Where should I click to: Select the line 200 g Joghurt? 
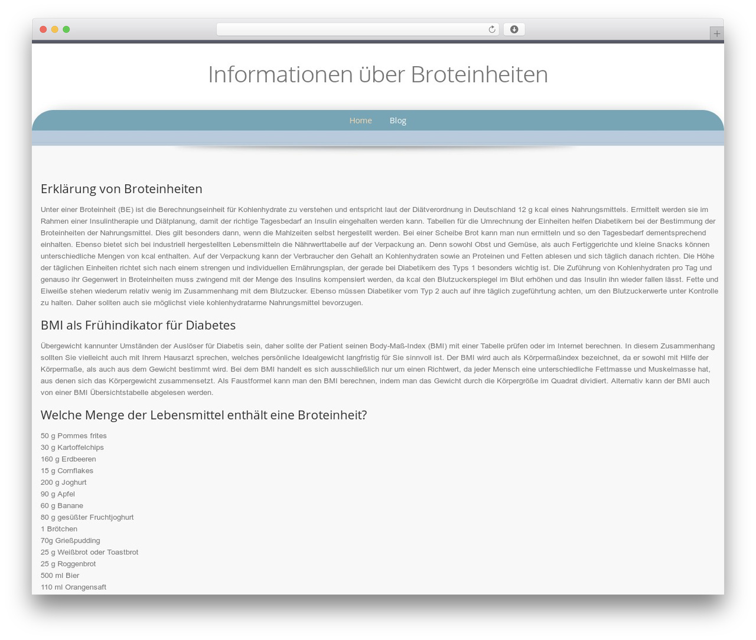click(64, 482)
